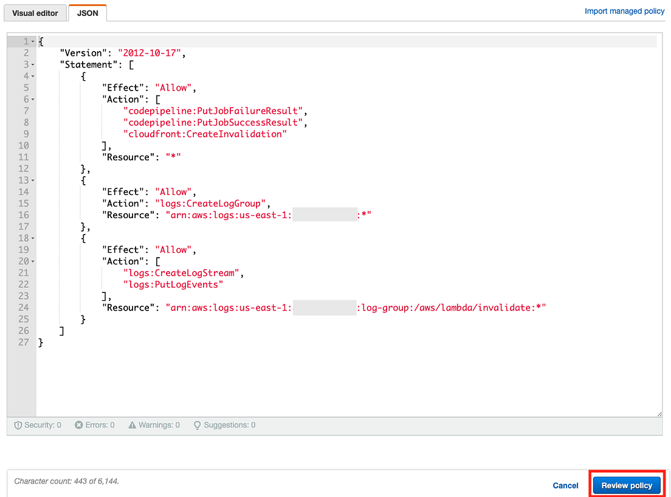Switch to the Visual editor tab

pos(35,12)
